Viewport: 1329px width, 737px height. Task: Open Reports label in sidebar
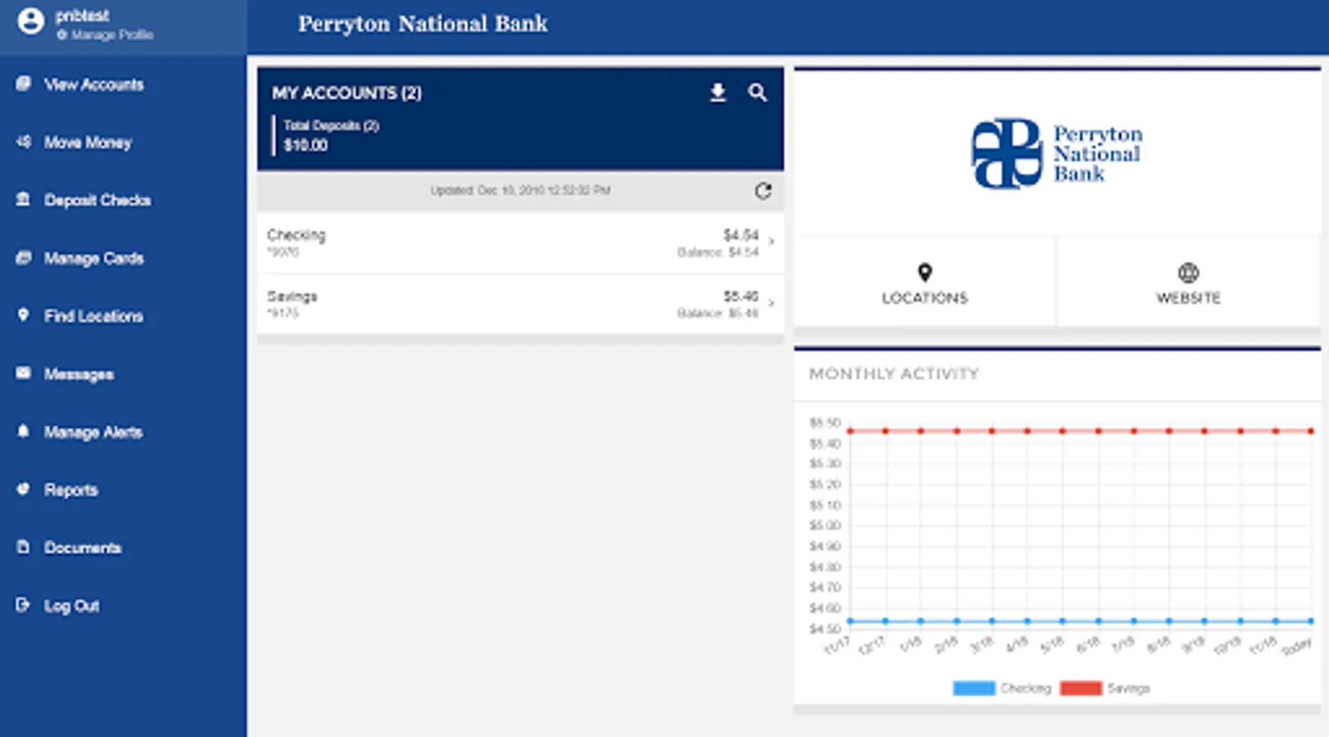[71, 490]
